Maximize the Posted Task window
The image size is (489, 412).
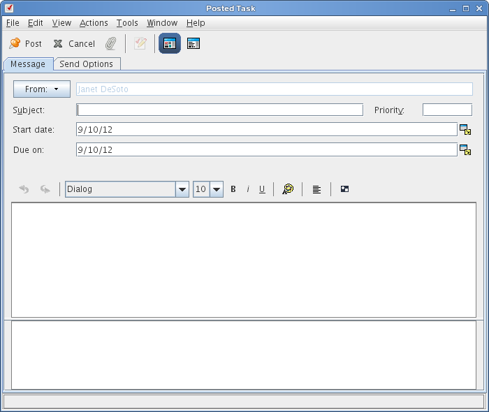(x=466, y=8)
